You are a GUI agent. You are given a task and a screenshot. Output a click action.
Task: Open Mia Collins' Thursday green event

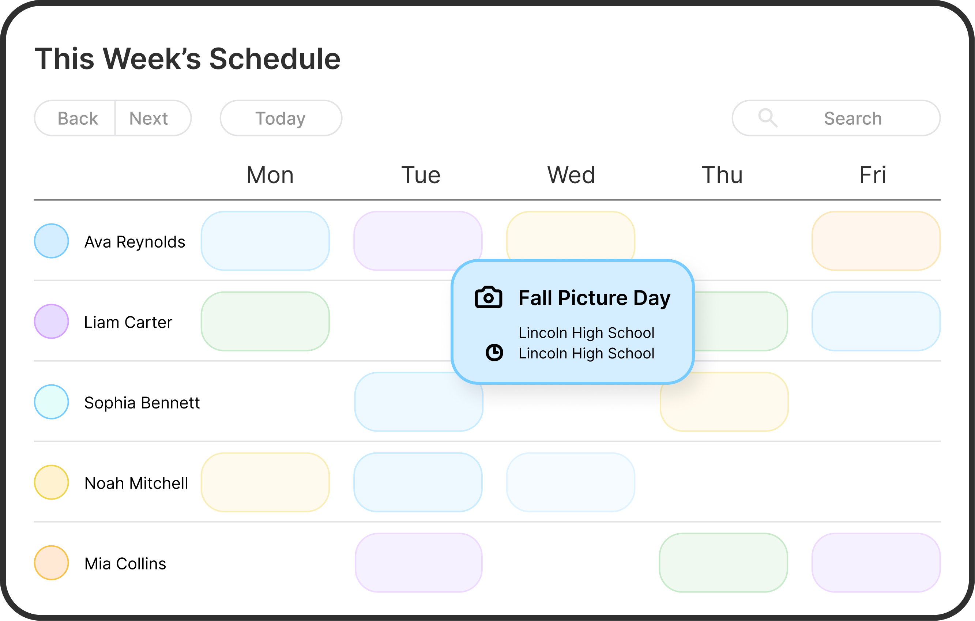pyautogui.click(x=723, y=563)
